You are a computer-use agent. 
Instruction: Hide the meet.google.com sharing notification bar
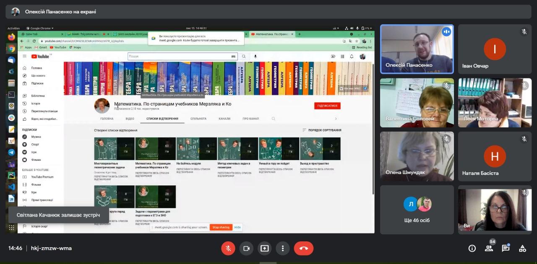[x=237, y=227]
